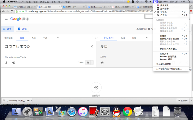This screenshot has width=193, height=120.
Task: Select the 文字 text mode button
Action: pyautogui.click(x=8, y=29)
